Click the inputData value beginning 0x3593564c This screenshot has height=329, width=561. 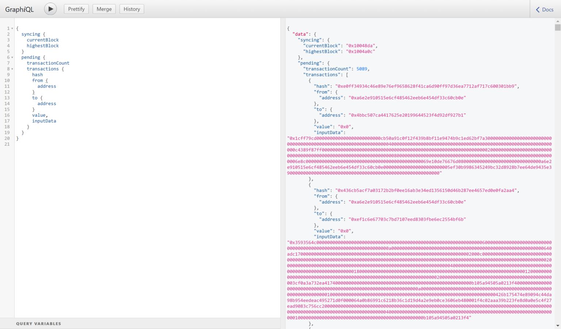pos(419,280)
